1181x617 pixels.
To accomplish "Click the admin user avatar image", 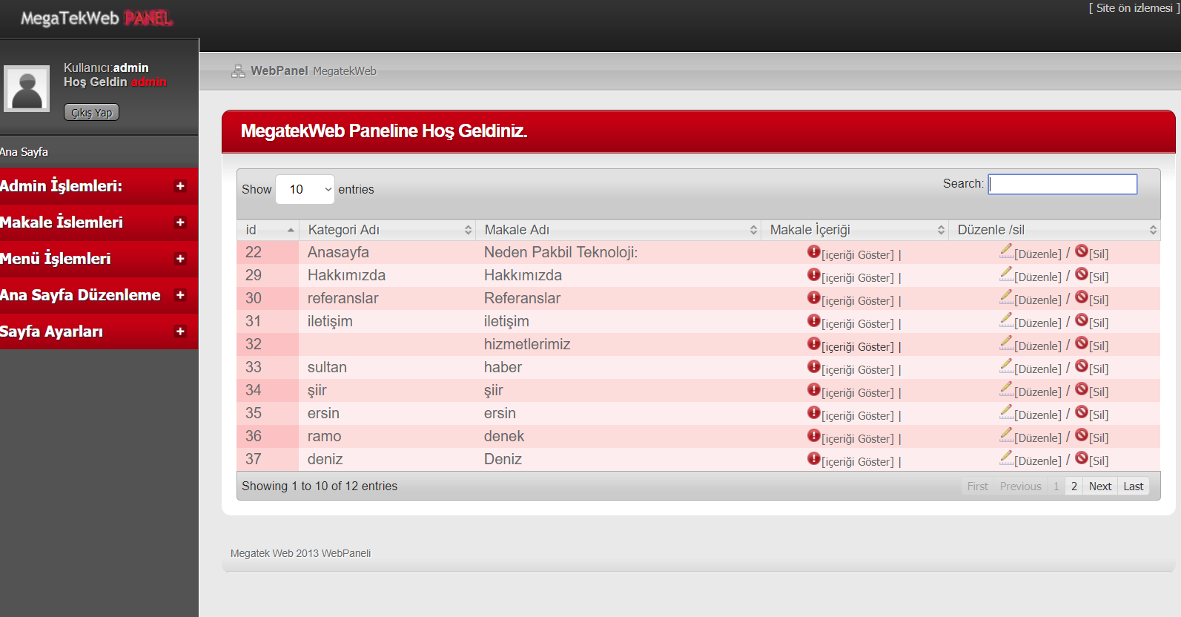I will [27, 88].
